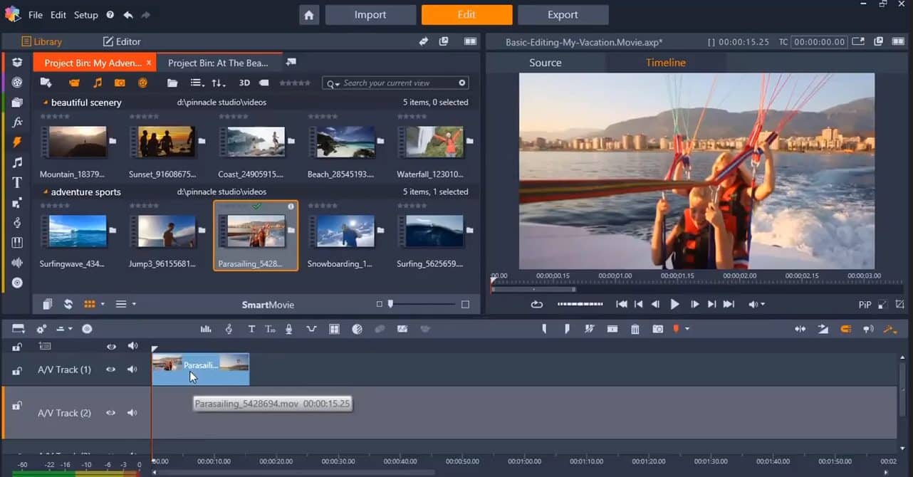Open the trash can delete clip icon
Screen dimensions: 913x477
tap(635, 328)
